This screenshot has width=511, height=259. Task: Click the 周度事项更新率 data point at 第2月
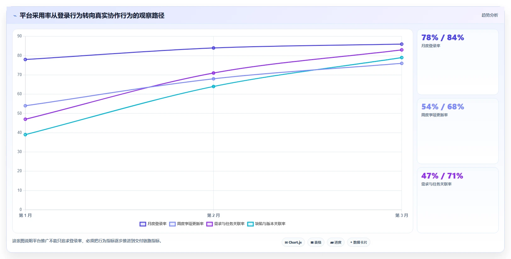point(213,79)
